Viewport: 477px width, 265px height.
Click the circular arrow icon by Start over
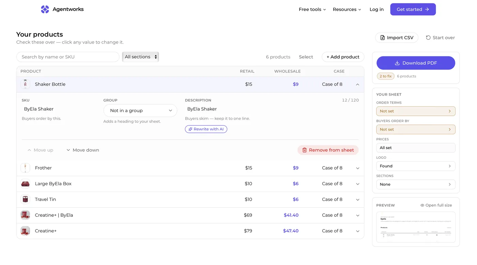[x=428, y=38]
